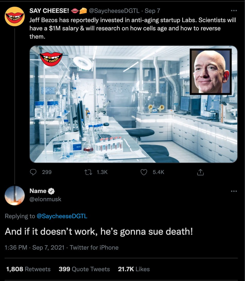Click the verified badge beside Name

pyautogui.click(x=51, y=191)
